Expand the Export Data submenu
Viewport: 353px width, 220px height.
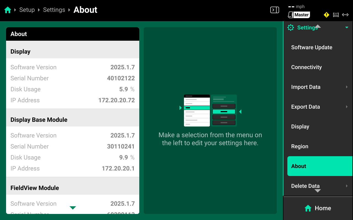(347, 107)
